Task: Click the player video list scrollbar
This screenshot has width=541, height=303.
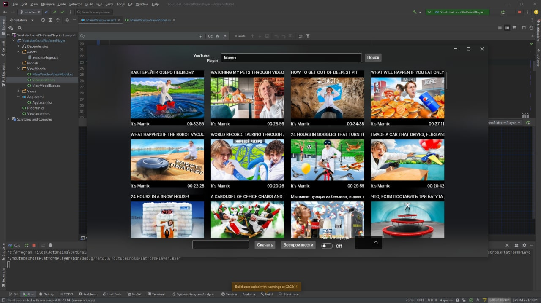Action: pos(447,81)
